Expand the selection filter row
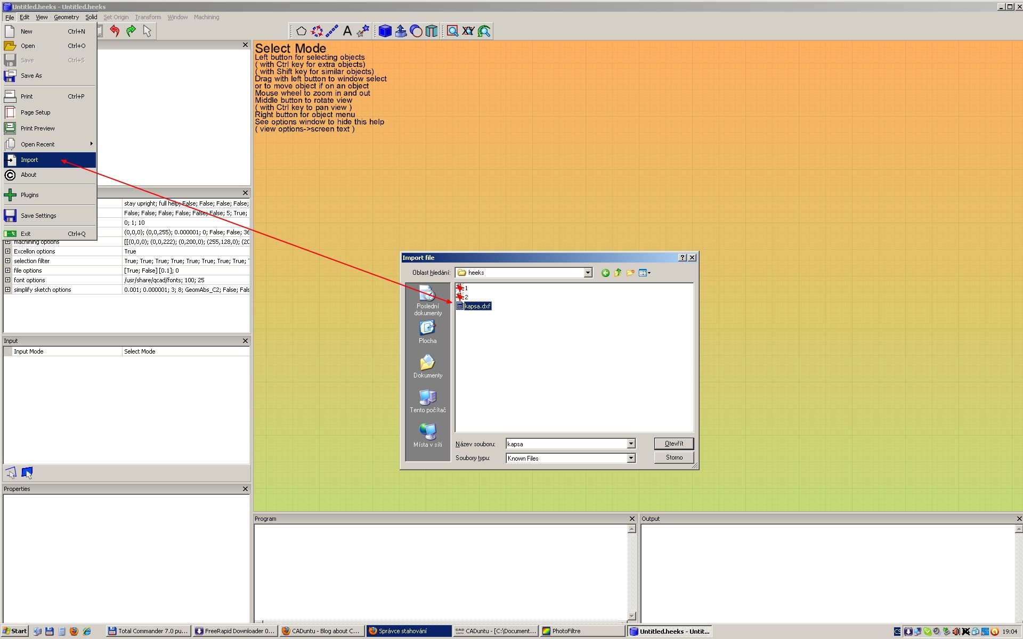The height and width of the screenshot is (639, 1023). click(x=8, y=261)
